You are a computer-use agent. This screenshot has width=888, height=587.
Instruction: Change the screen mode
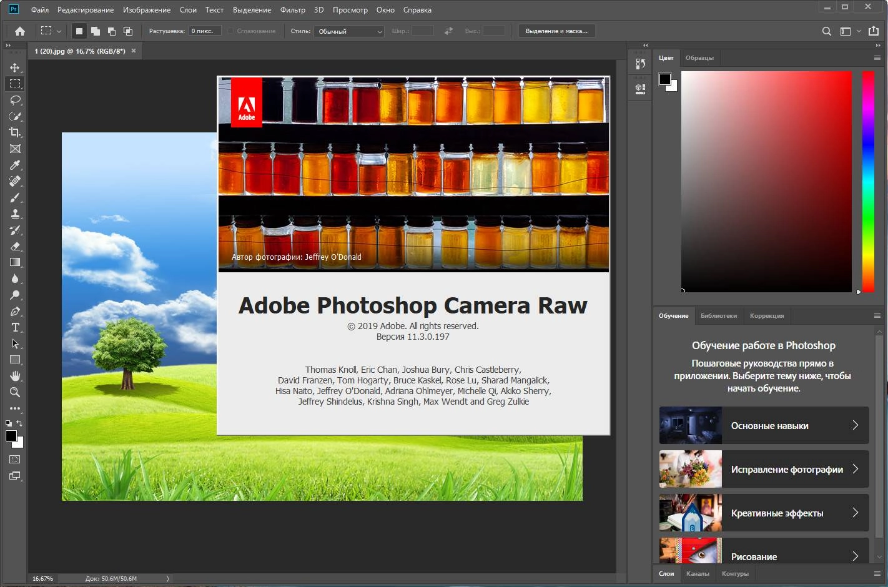[x=15, y=476]
